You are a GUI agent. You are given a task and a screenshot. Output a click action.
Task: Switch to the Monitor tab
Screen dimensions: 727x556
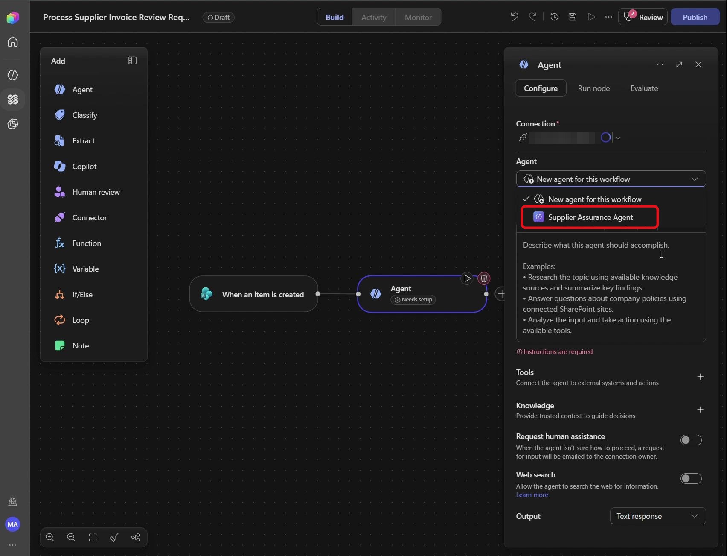pyautogui.click(x=418, y=17)
